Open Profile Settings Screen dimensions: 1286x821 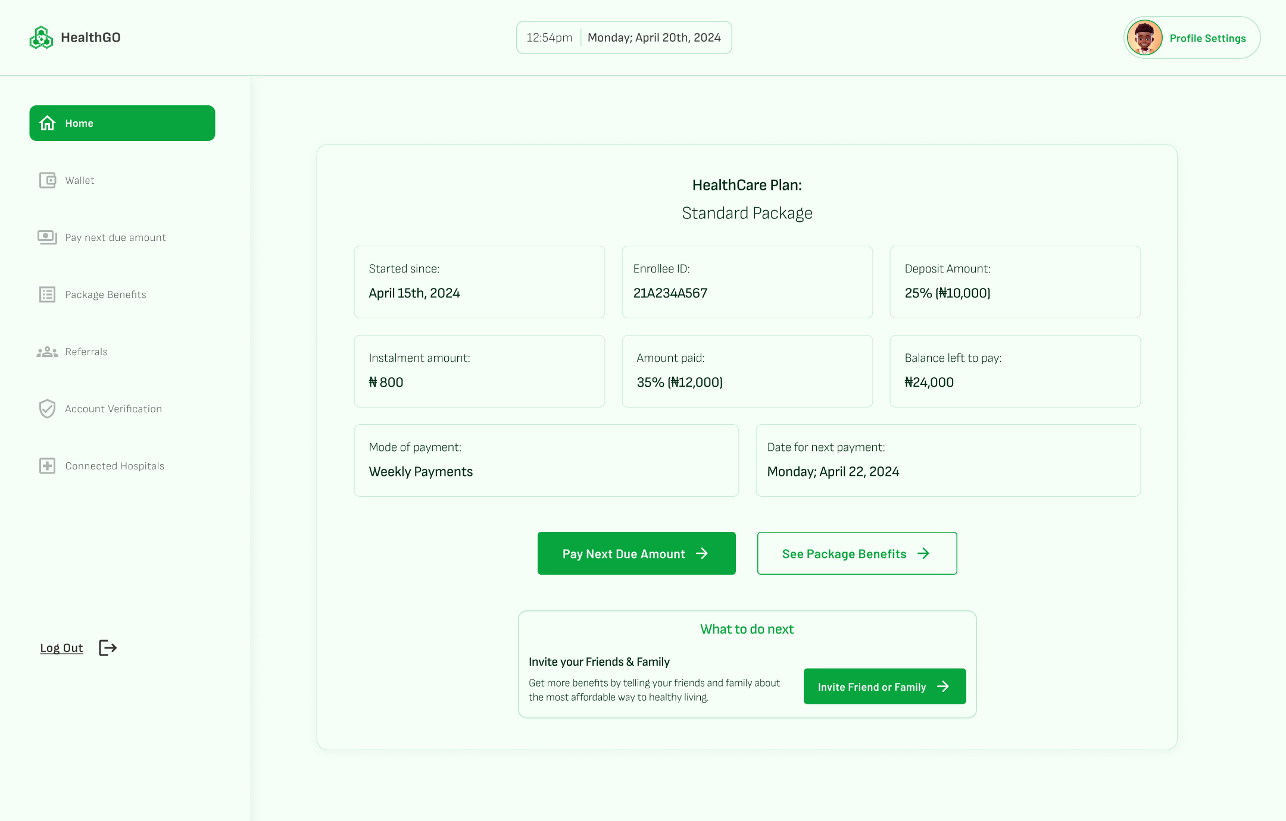(1207, 38)
